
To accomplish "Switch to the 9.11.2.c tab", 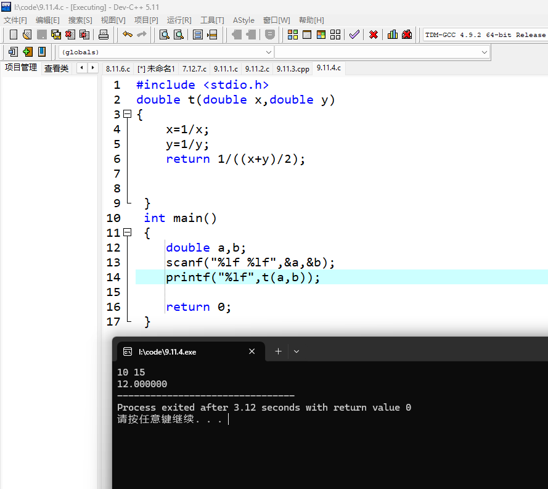I will pos(257,69).
